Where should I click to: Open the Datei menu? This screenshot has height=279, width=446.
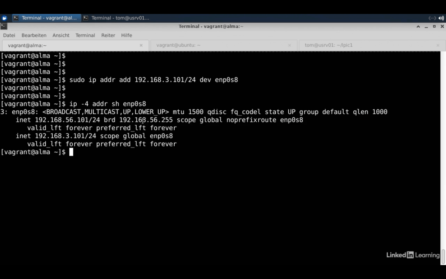(x=9, y=35)
